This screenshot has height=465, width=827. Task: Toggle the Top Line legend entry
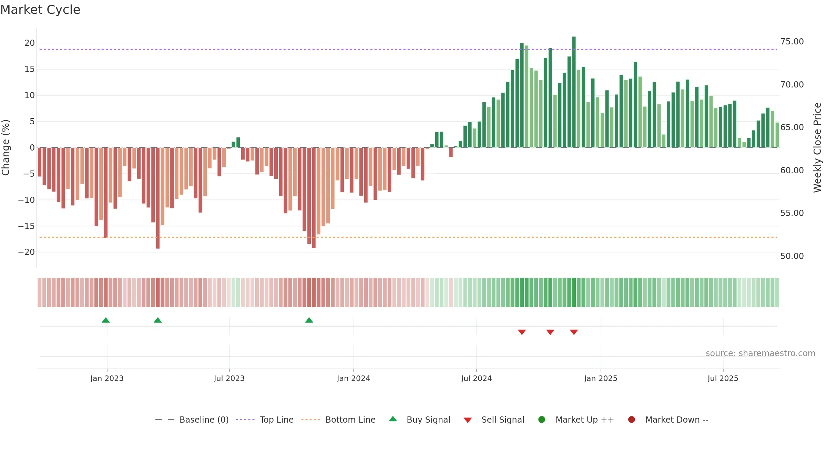click(x=265, y=420)
